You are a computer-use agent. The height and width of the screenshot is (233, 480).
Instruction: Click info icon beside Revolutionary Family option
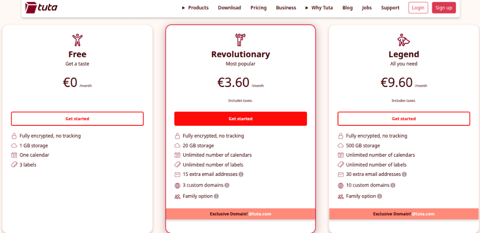(216, 197)
